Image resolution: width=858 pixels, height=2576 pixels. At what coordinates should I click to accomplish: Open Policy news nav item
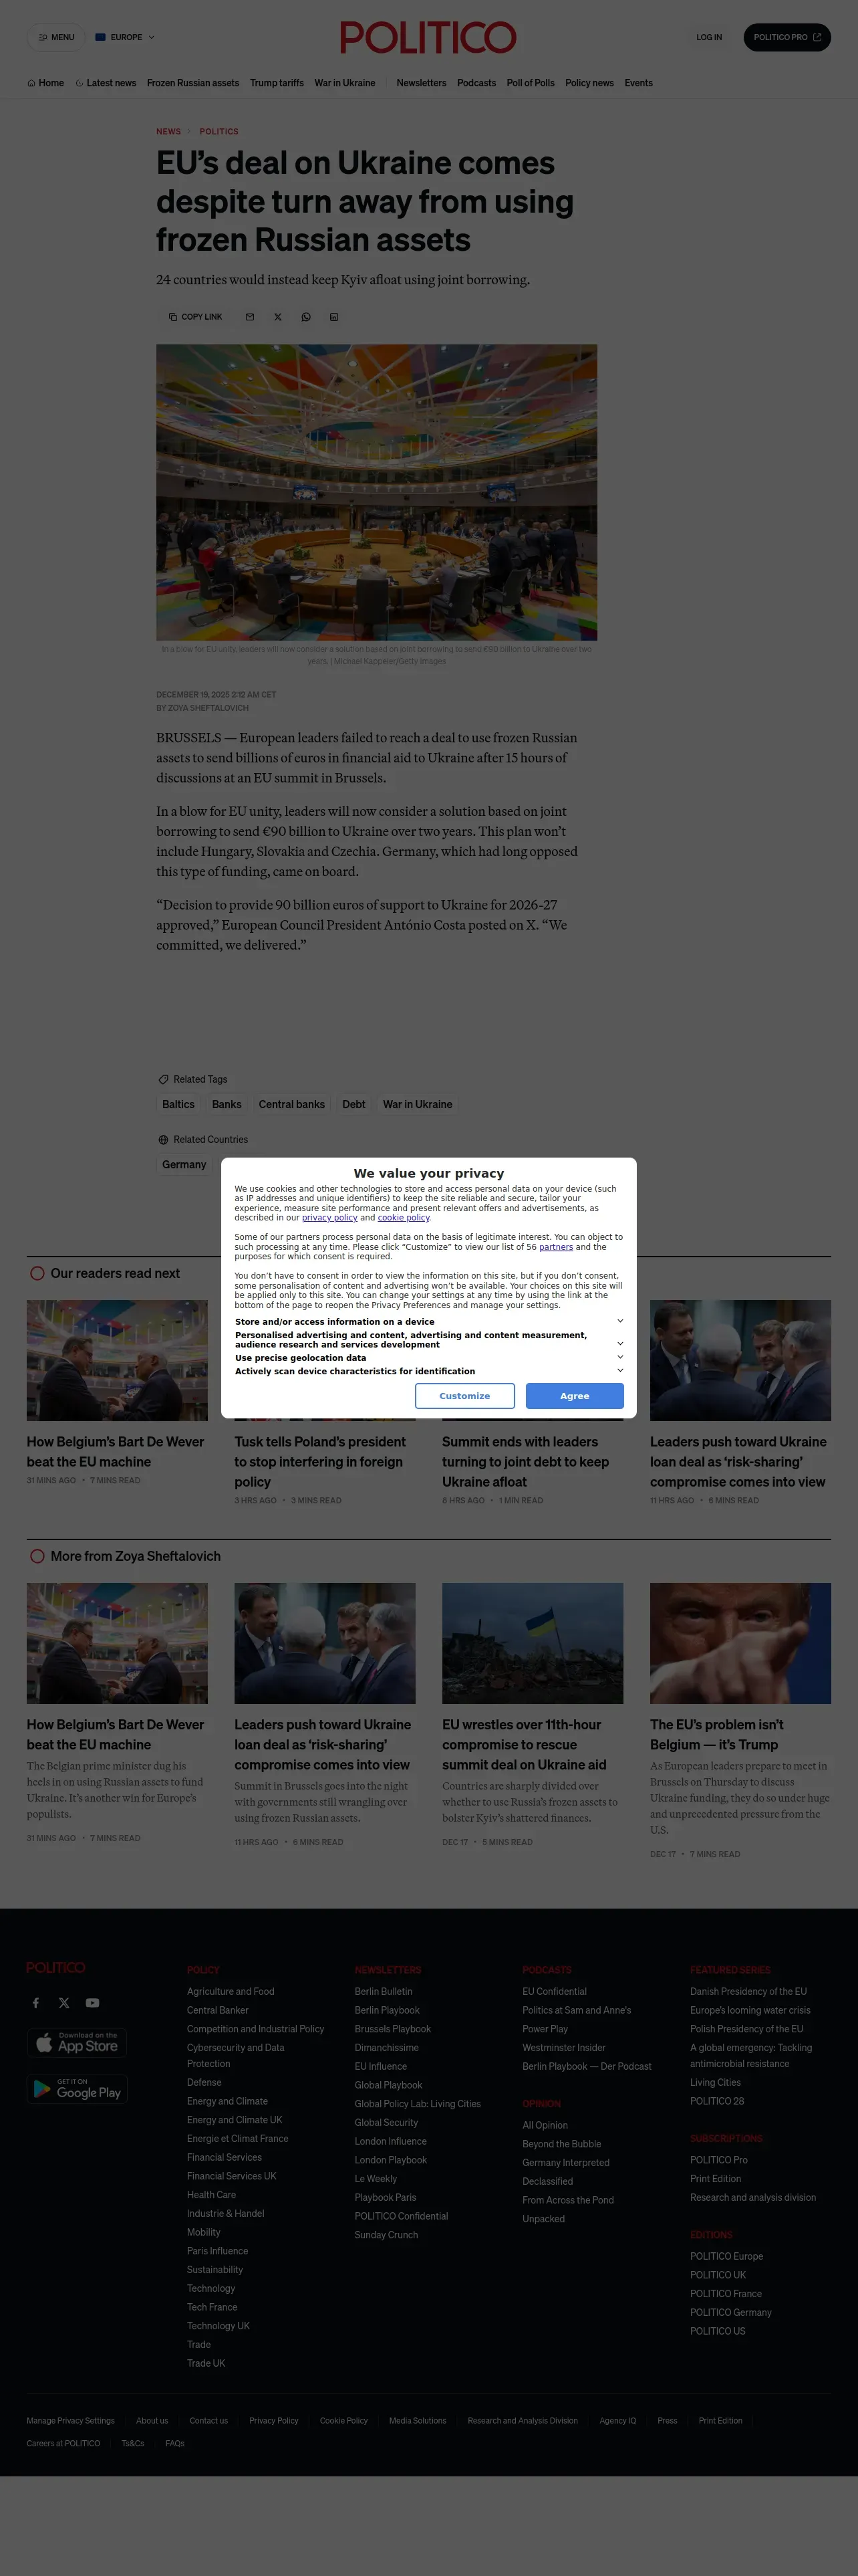(589, 83)
